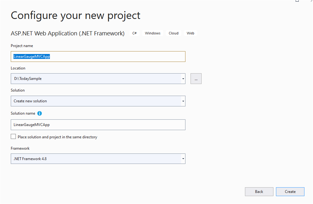The width and height of the screenshot is (313, 204).
Task: Click the checkbox label about same directory
Action: (x=58, y=137)
